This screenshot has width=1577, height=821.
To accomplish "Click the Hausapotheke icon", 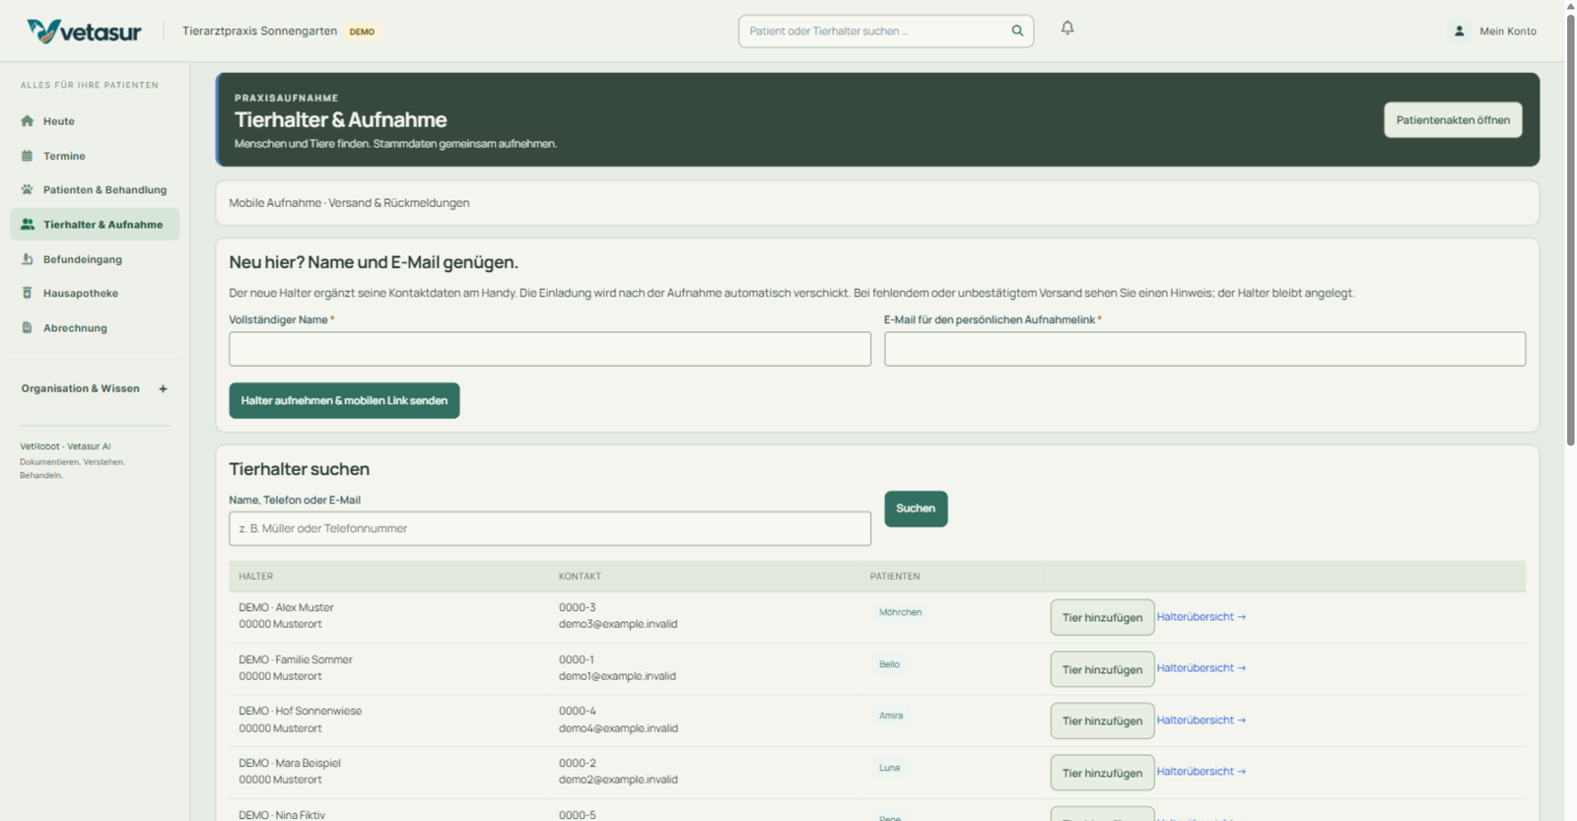I will pos(28,293).
